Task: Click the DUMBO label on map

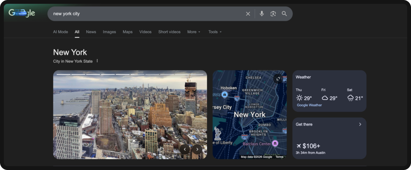Action: pyautogui.click(x=264, y=125)
